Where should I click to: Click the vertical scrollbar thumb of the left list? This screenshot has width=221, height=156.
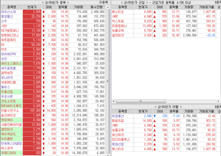pyautogui.click(x=108, y=81)
